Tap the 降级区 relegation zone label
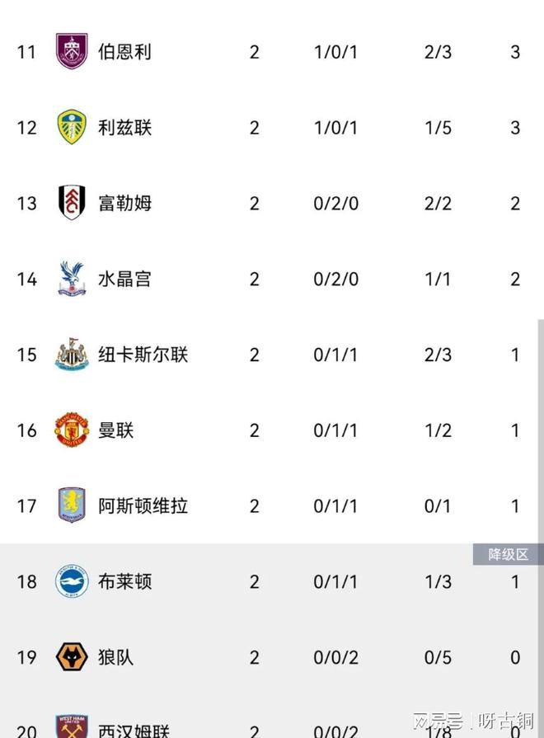 508,555
